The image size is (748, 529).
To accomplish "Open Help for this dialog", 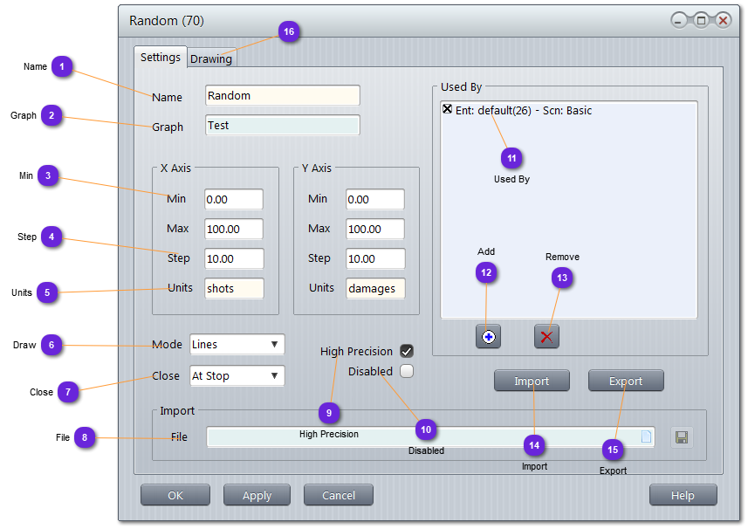I will (683, 495).
